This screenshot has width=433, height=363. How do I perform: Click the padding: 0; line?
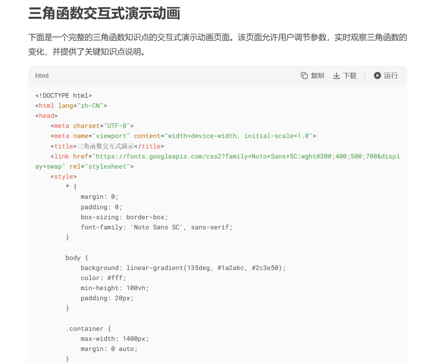pos(101,207)
